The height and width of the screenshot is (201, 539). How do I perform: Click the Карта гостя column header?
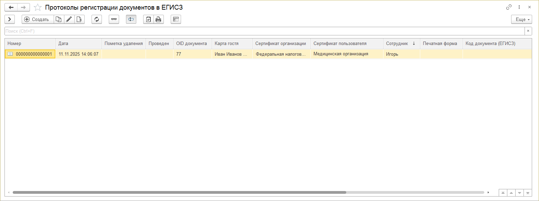[232, 44]
